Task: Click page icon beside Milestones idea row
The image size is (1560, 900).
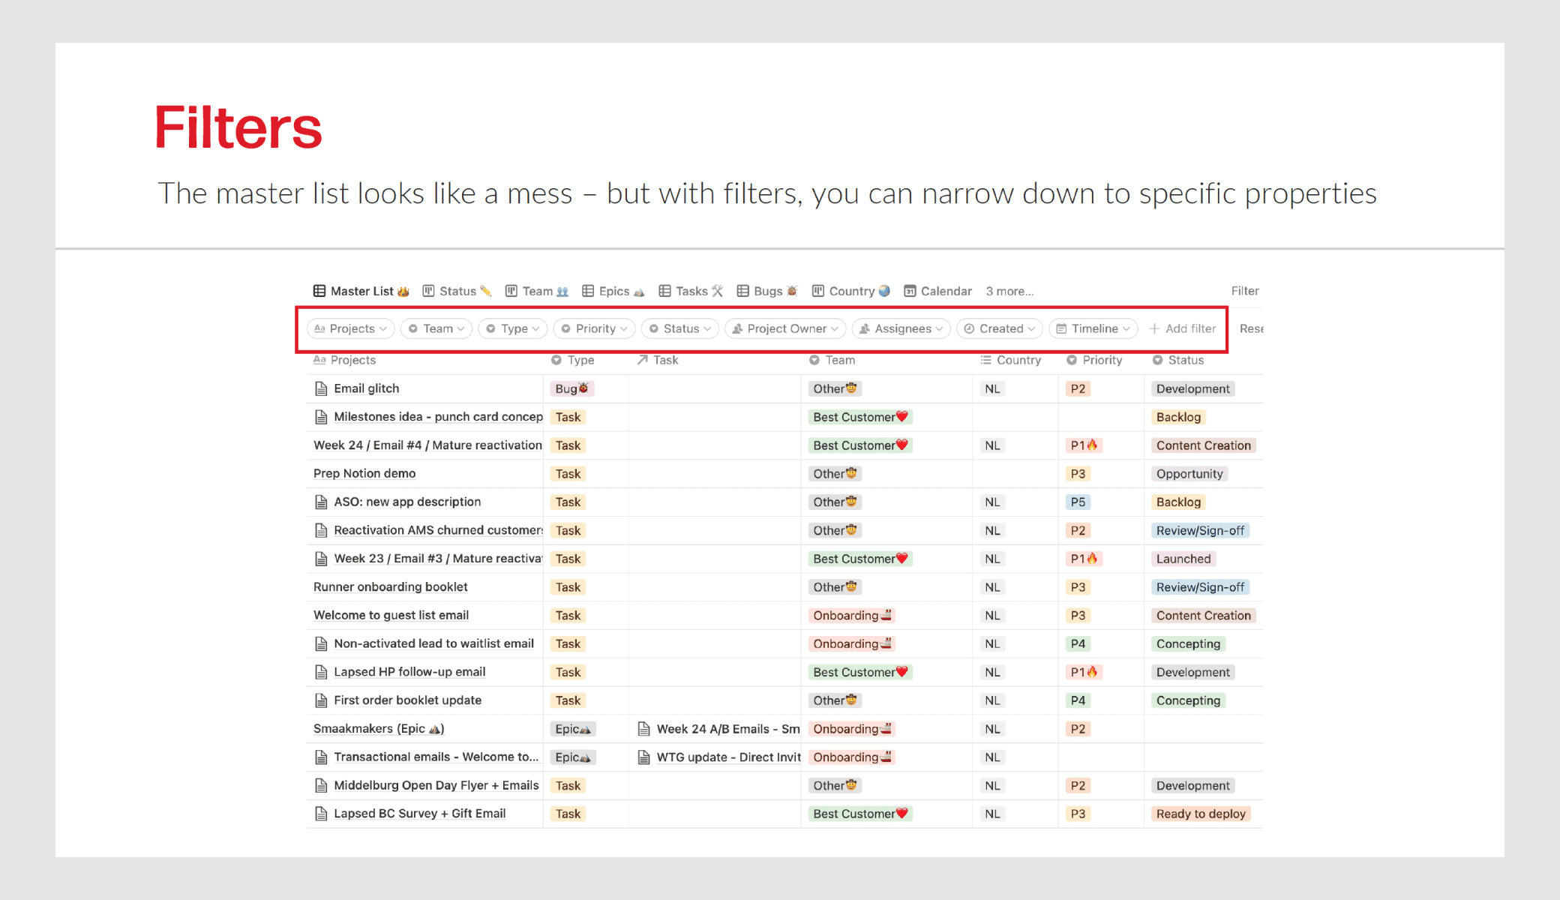Action: (321, 417)
